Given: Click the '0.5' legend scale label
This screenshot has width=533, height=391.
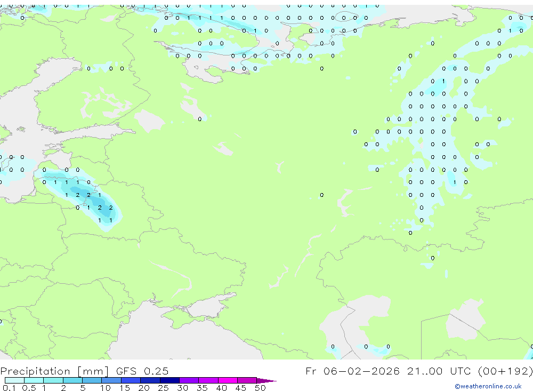Looking at the screenshot, I should [x=29, y=388].
